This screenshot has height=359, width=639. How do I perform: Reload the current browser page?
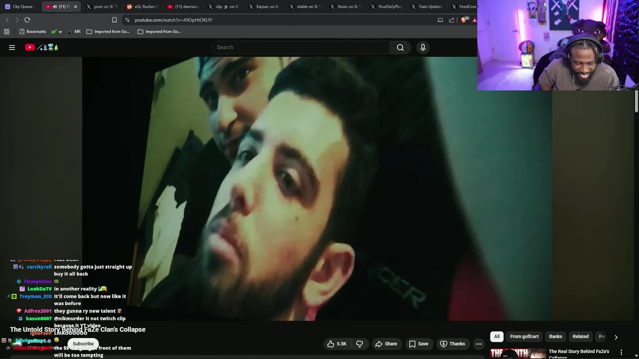point(27,20)
